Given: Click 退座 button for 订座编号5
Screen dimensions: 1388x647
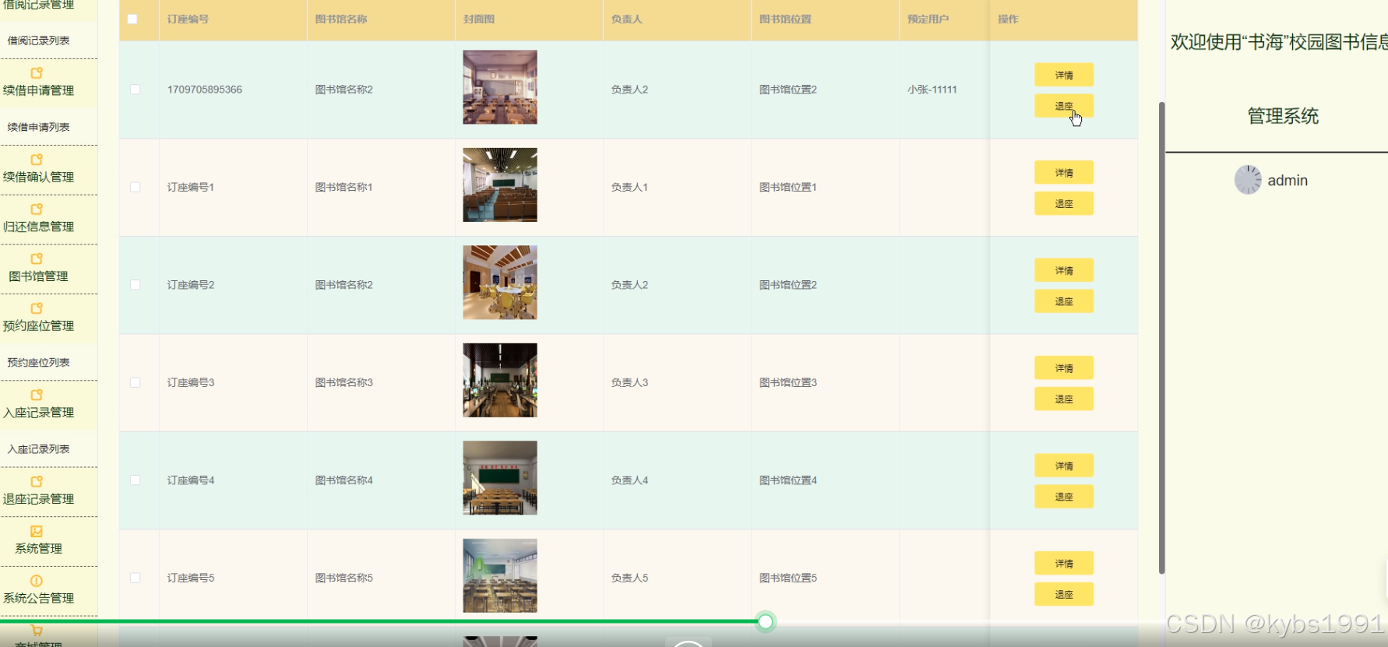Looking at the screenshot, I should click(x=1064, y=594).
